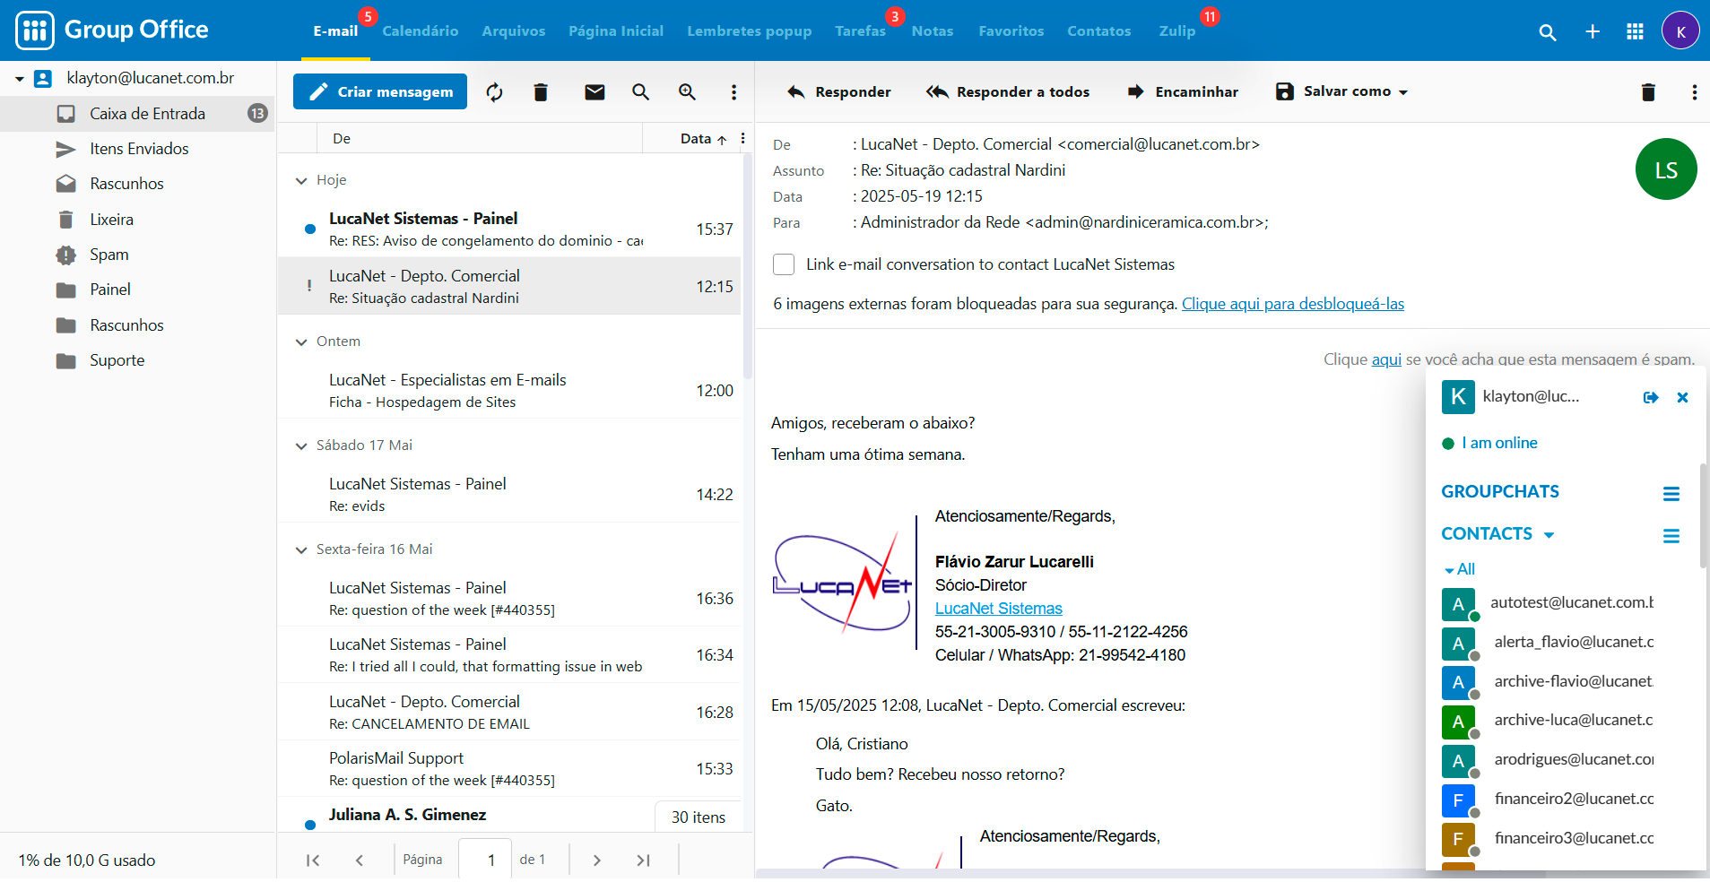Click the link to unblock external images
Image resolution: width=1710 pixels, height=882 pixels.
click(x=1292, y=304)
